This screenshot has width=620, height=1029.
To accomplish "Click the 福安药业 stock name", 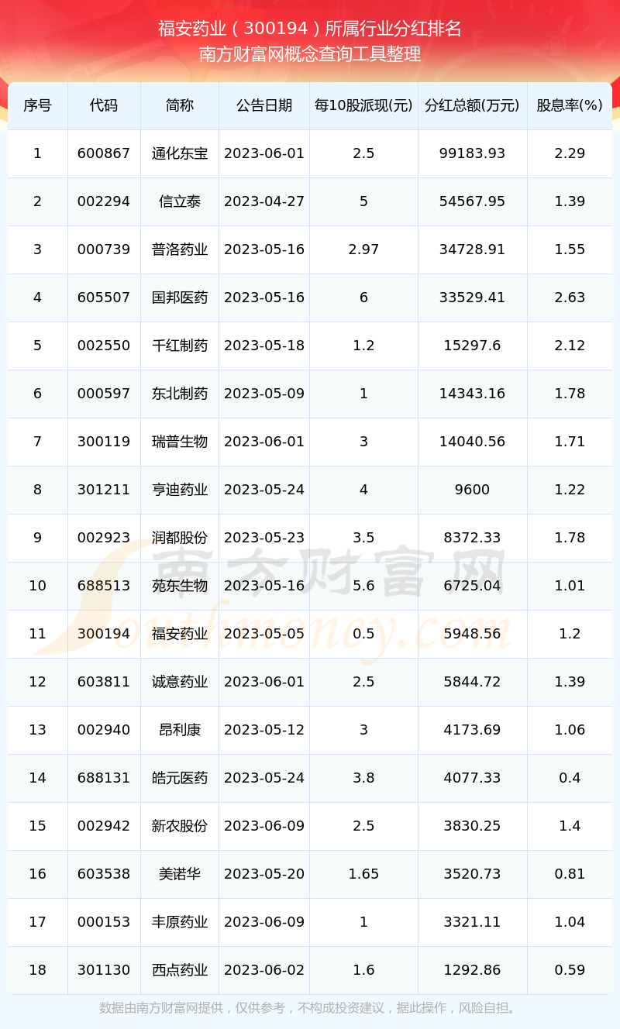I will click(180, 634).
